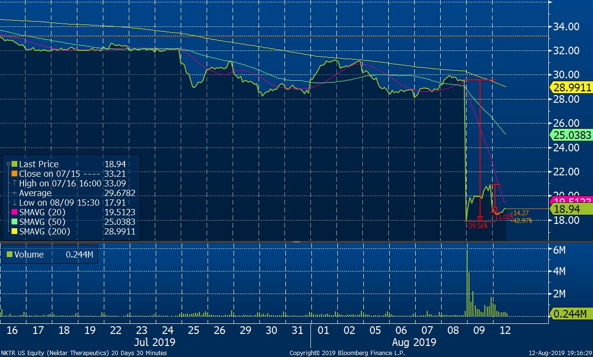Click the 22.00 price axis label

(x=567, y=172)
